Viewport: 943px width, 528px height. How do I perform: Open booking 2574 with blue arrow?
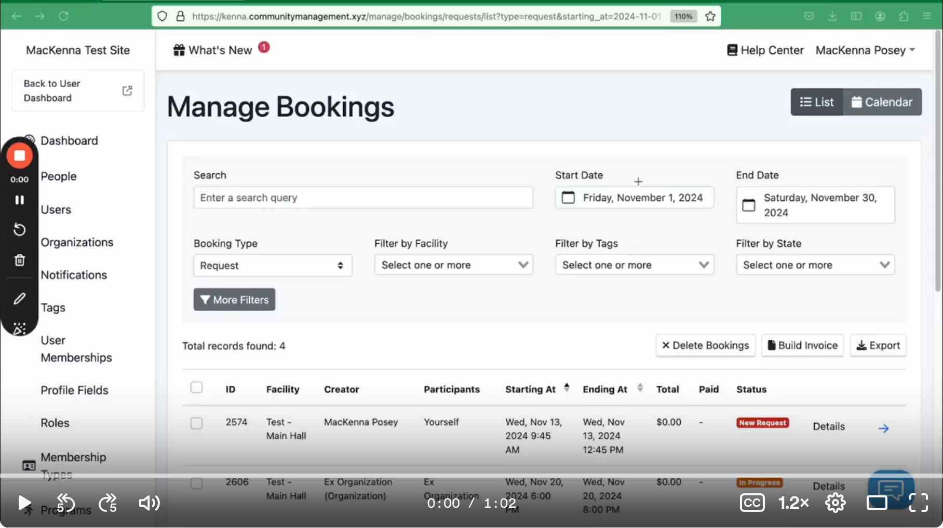click(883, 428)
